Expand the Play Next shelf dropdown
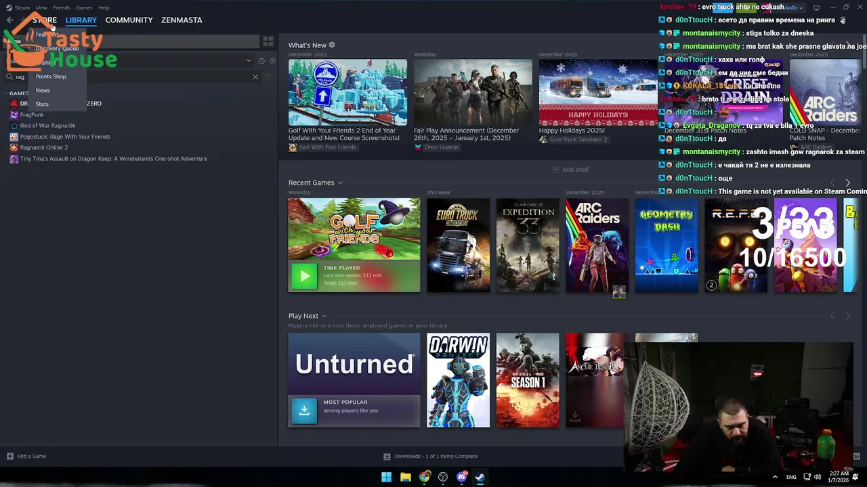 click(324, 316)
